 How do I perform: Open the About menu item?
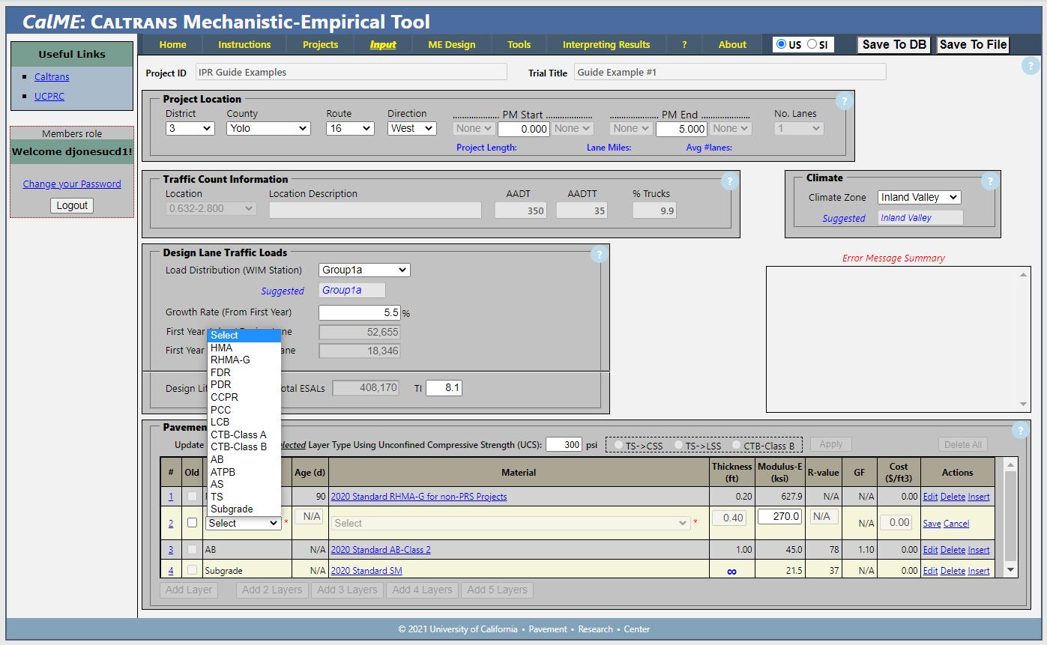[732, 44]
